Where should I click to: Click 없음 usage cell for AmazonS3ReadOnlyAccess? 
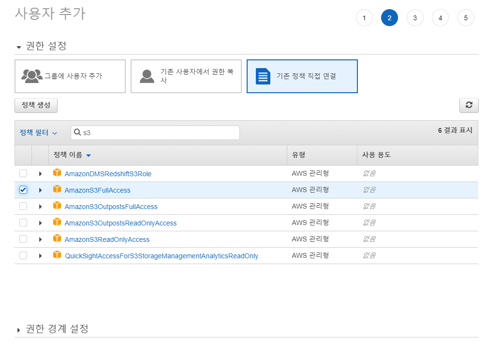(x=369, y=239)
